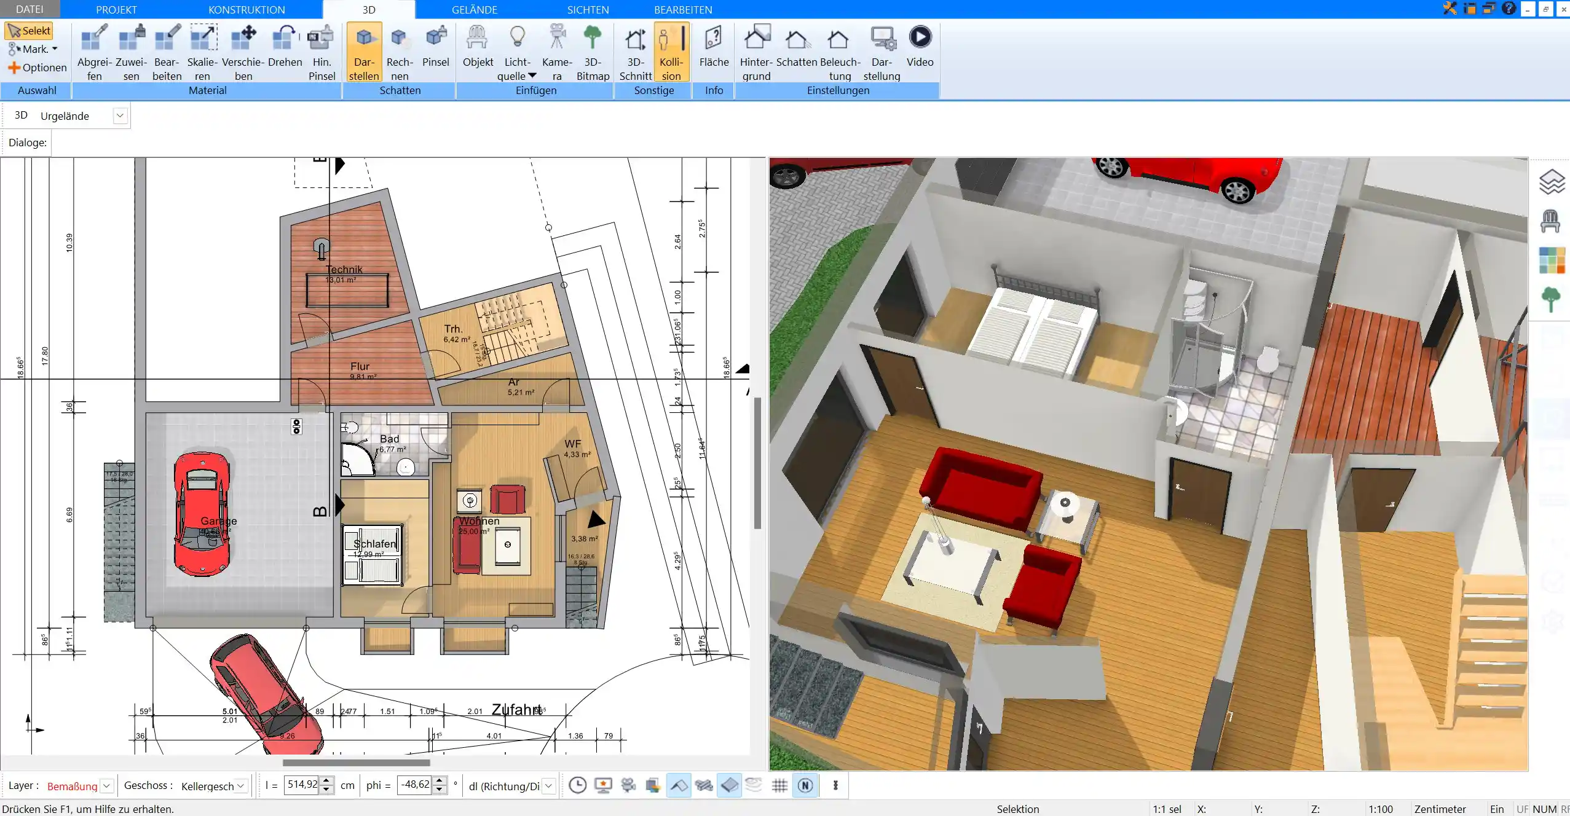
Task: Toggle the floor slab visibility button
Action: [729, 785]
